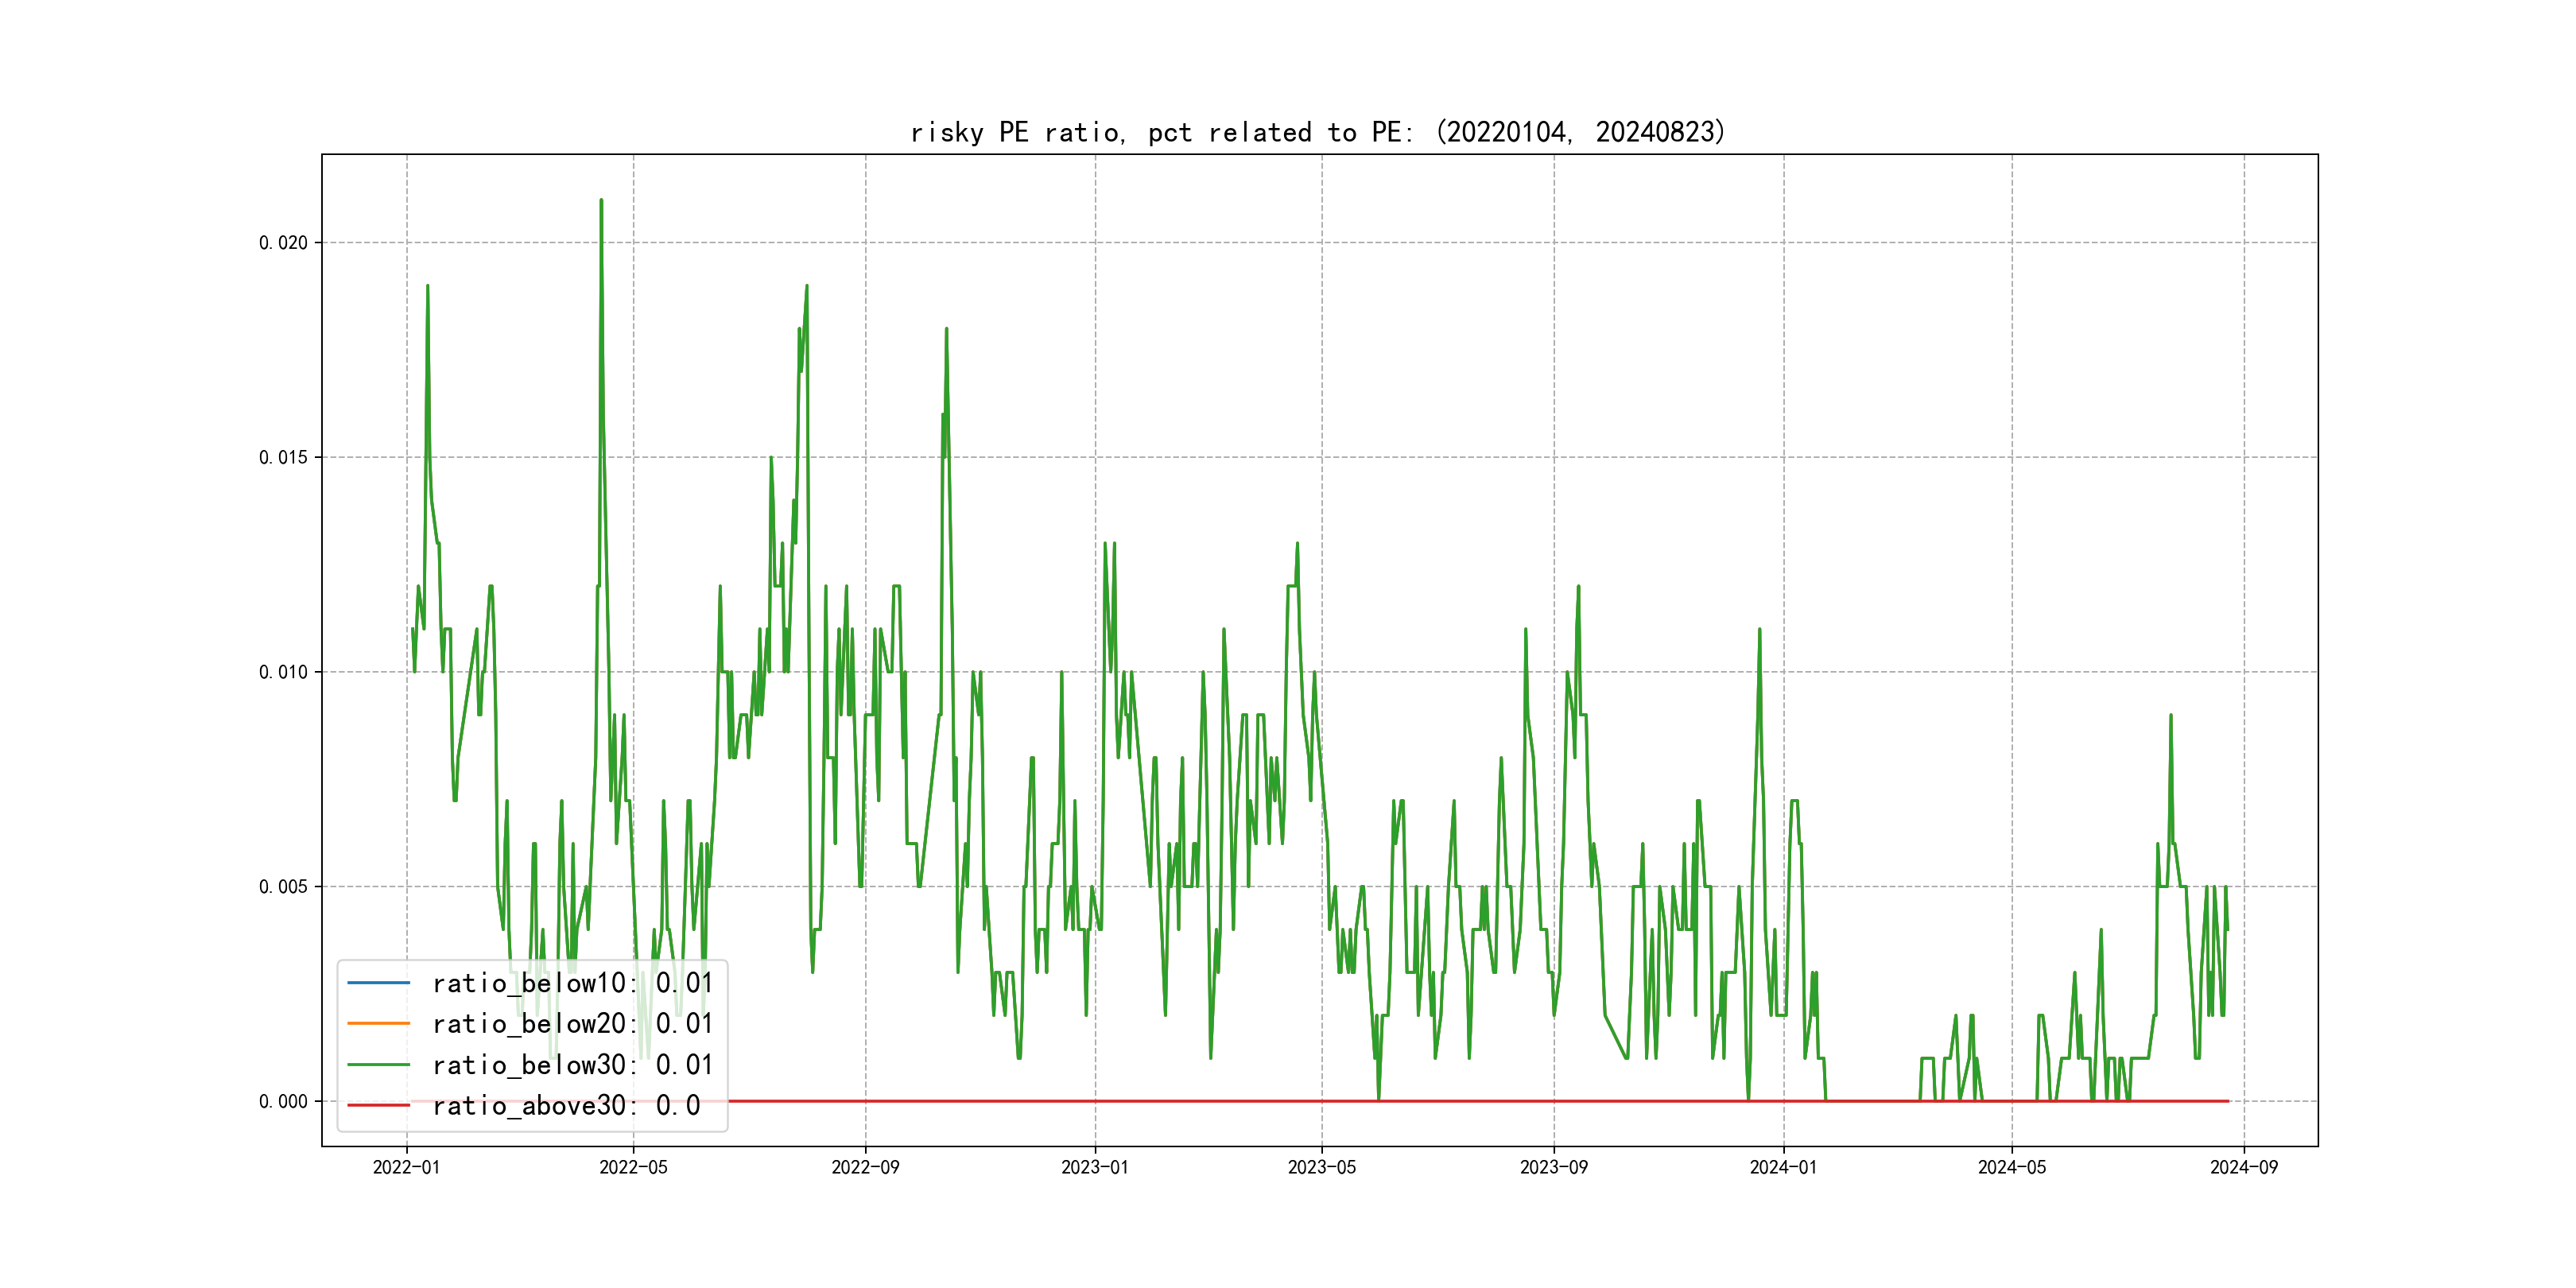This screenshot has width=2576, height=1288.
Task: Click the 0.020 y-axis tick label
Action: tap(283, 243)
